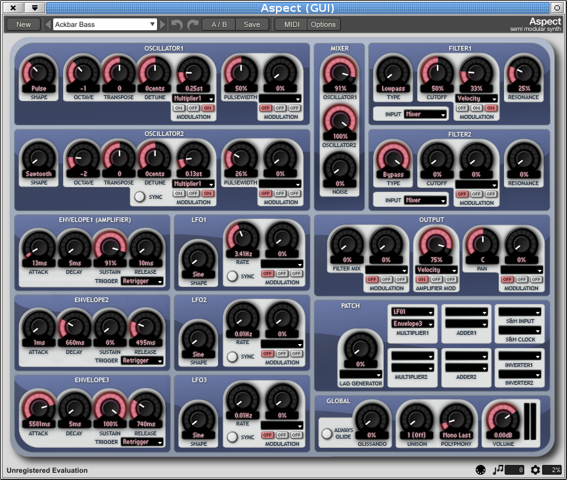Toggle Oscillator2 SYNC switch
Screen dimensions: 567x480
(139, 196)
